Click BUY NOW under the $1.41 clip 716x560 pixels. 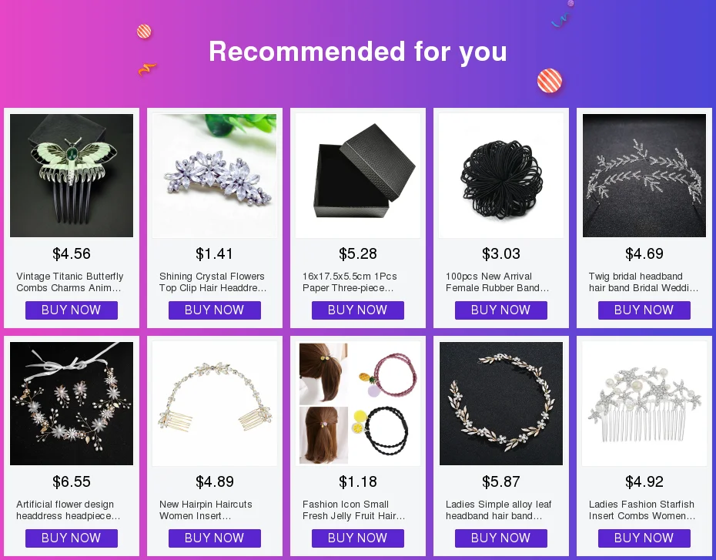click(215, 310)
